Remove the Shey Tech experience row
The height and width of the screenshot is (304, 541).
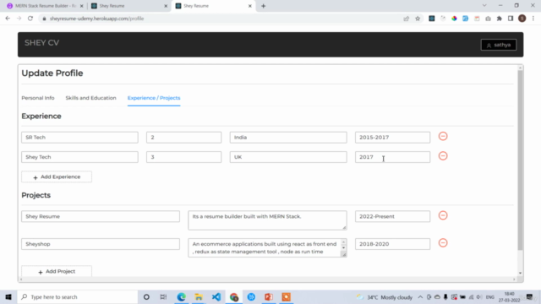(443, 155)
